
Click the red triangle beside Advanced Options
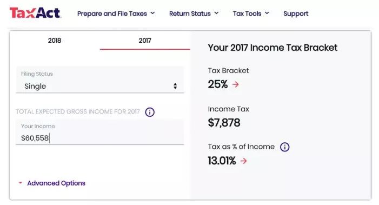21,183
